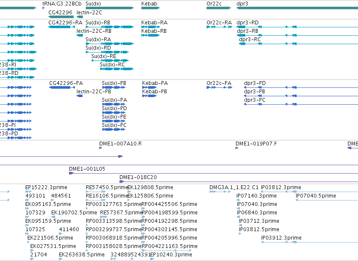The height and width of the screenshot is (261, 358).
Task: Select transcript Su(dx)-RB
Action: tap(98, 23)
